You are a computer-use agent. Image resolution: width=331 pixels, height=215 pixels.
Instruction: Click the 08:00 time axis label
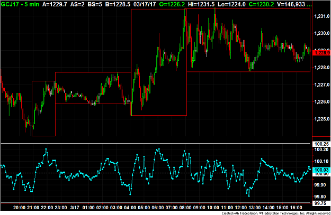[185, 208]
